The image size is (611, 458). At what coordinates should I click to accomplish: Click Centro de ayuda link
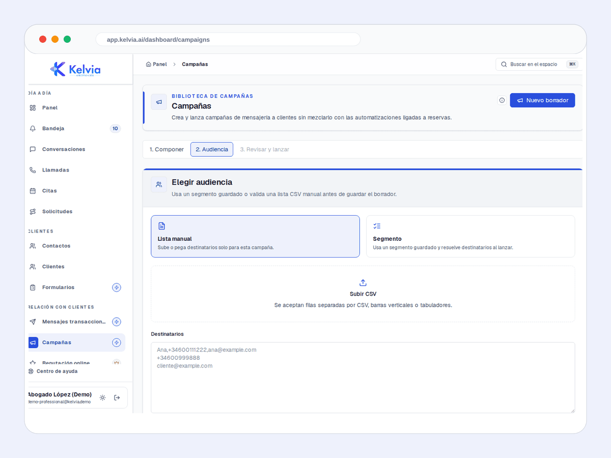57,371
